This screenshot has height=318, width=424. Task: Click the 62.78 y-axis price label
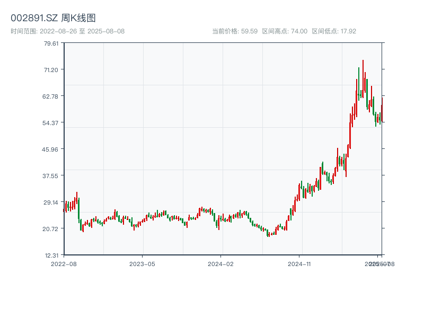coord(51,96)
